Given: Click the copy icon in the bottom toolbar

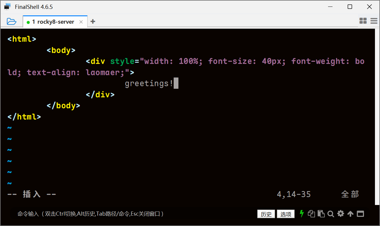Looking at the screenshot, I should pos(311,214).
